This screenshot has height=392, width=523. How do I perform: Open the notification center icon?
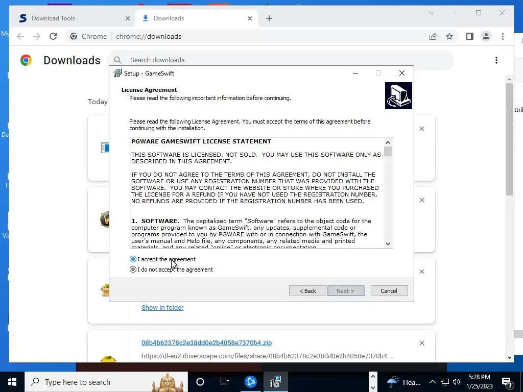(x=507, y=382)
